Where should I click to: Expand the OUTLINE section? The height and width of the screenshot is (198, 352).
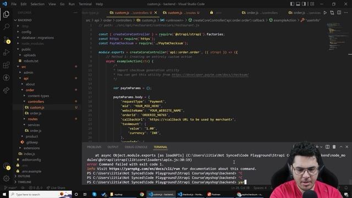[x=24, y=176]
